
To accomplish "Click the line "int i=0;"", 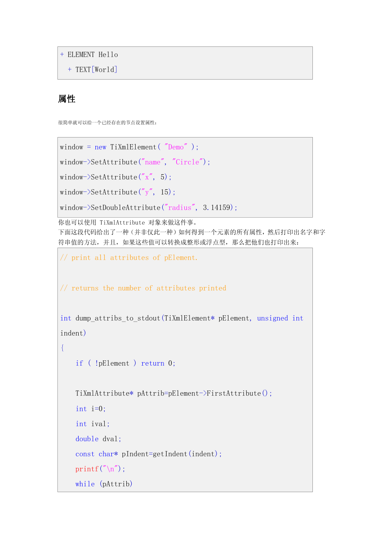I will click(x=91, y=409).
